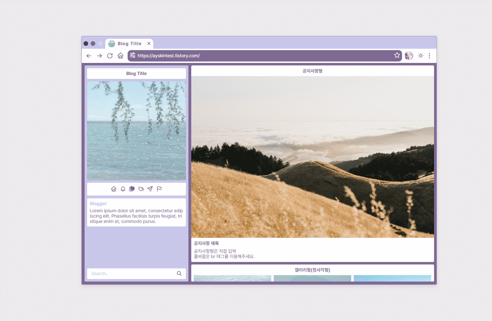Click the Blogger name label
The height and width of the screenshot is (321, 492).
point(98,204)
